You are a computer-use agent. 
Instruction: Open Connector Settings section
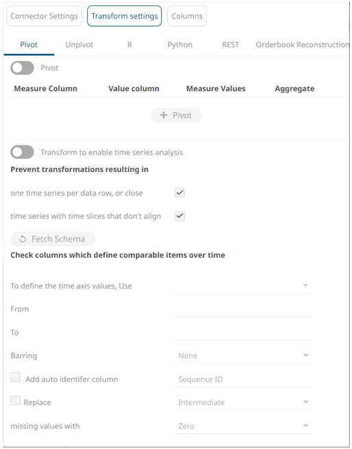(x=44, y=16)
